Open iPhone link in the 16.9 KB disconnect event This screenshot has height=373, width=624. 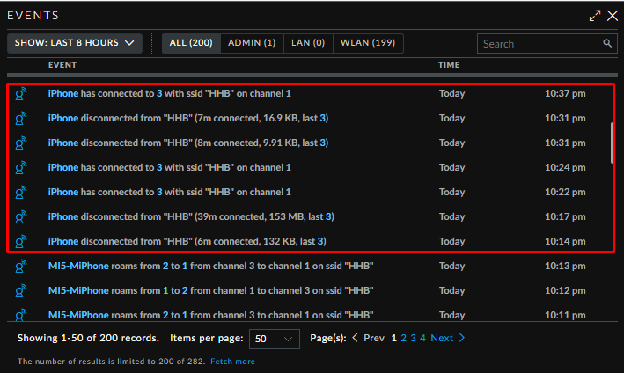coord(63,118)
